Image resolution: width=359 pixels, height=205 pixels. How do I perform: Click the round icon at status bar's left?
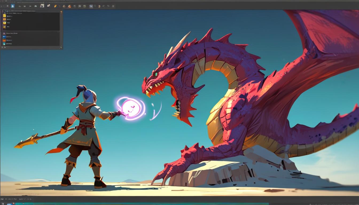pyautogui.click(x=2, y=199)
